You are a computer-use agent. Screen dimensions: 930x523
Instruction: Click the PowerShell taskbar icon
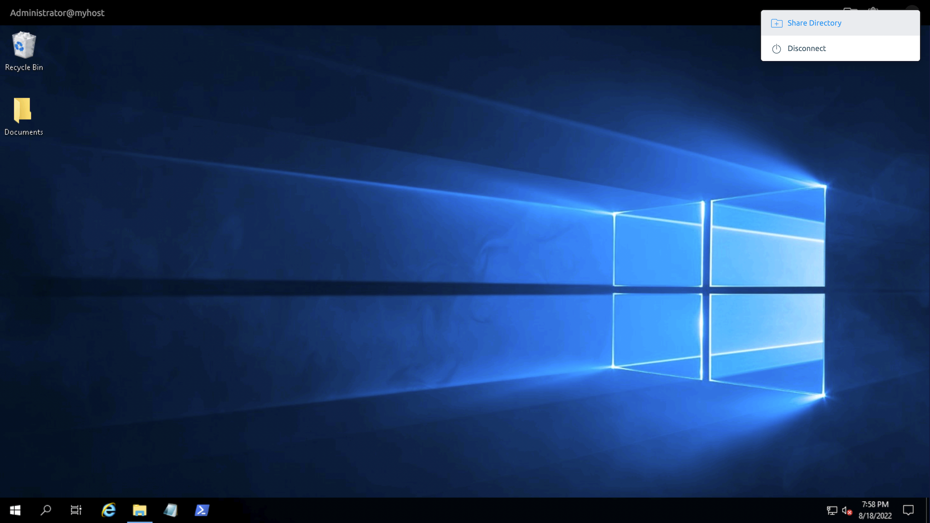202,510
